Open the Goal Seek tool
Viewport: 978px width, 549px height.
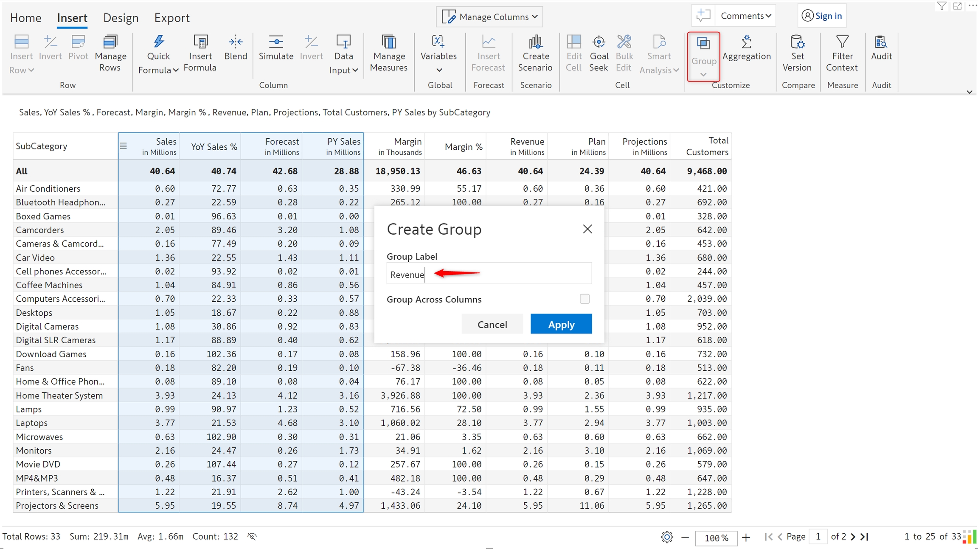[599, 42]
